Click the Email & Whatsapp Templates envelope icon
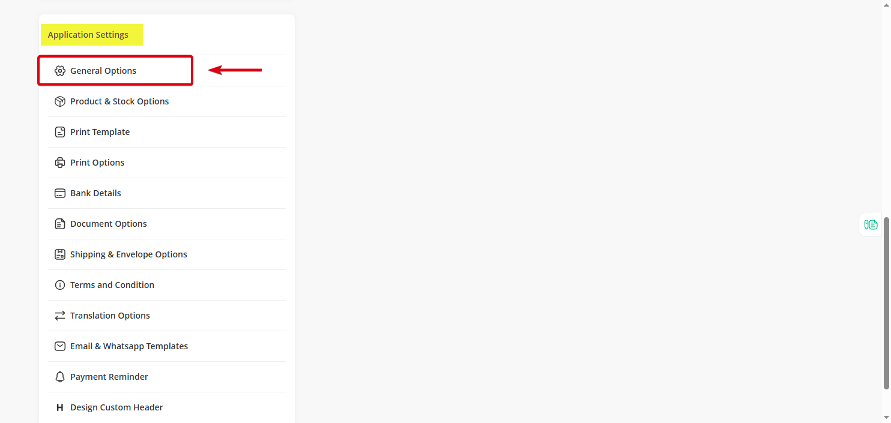 tap(59, 346)
